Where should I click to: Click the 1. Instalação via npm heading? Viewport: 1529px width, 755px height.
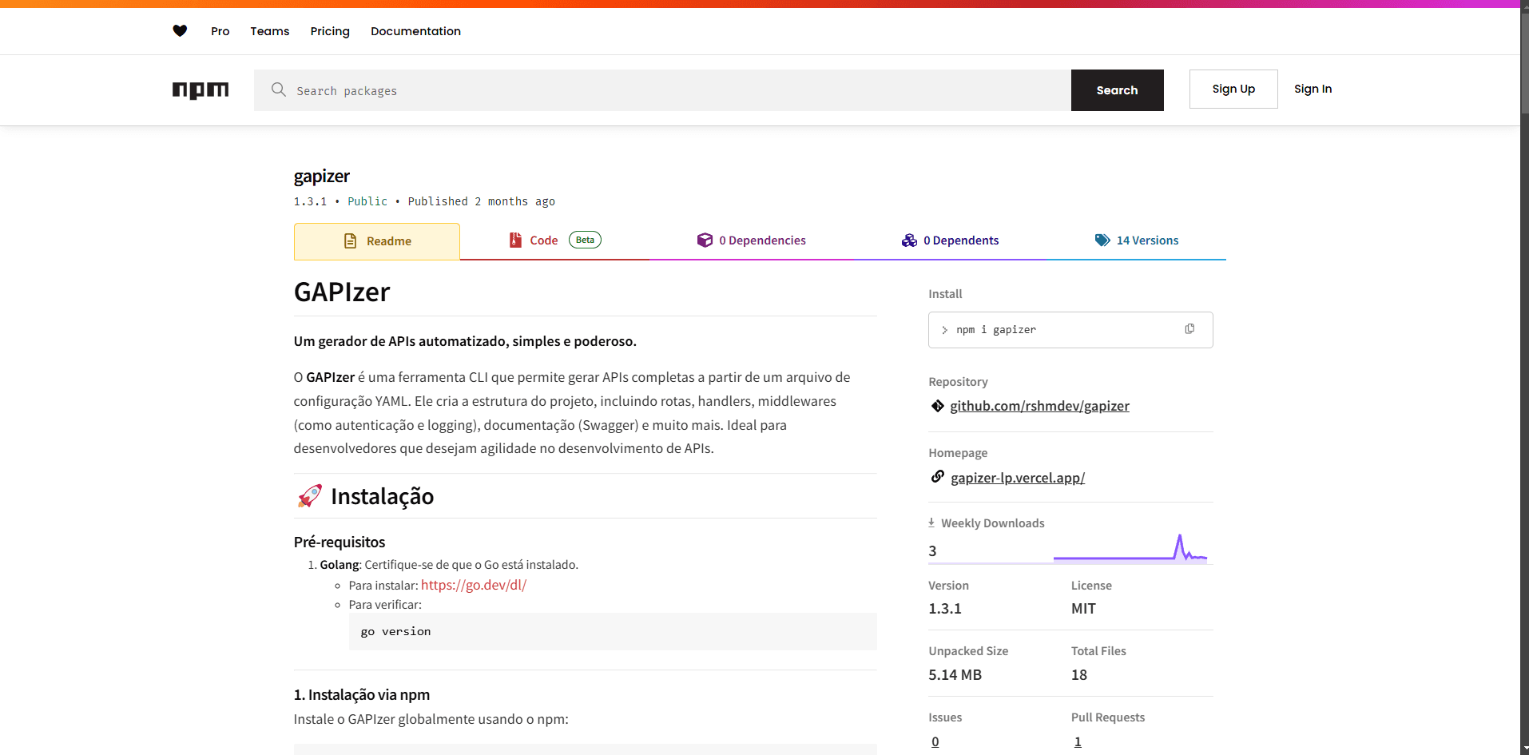(x=362, y=694)
